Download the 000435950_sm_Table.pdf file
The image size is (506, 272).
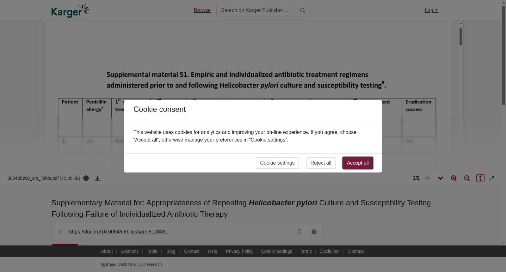[x=97, y=178]
